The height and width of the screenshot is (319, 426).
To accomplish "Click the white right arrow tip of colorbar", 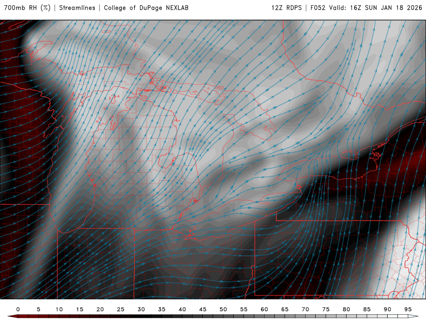I will (x=414, y=316).
